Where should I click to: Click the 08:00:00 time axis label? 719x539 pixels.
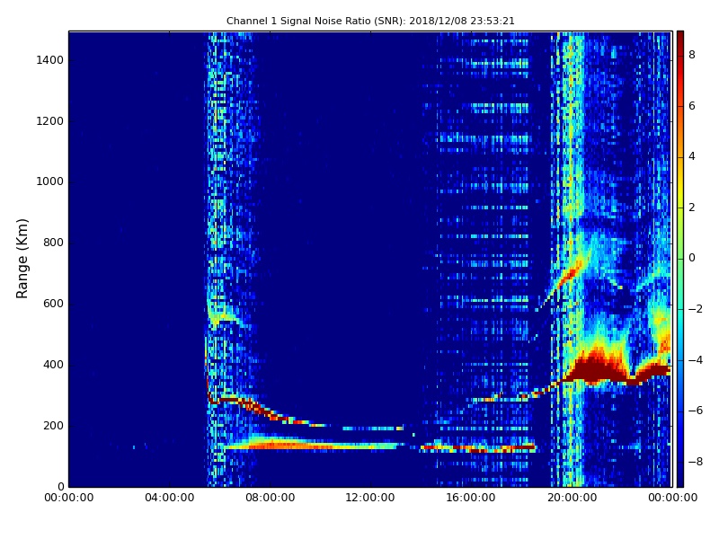pos(271,498)
